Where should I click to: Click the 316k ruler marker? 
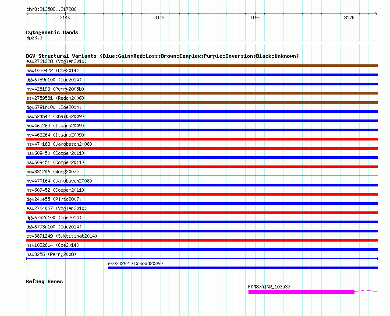click(x=255, y=18)
